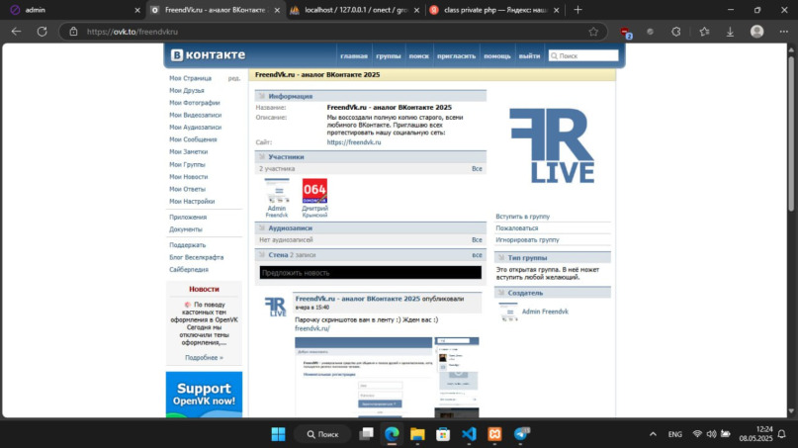Open the https://freendvk.ru site link
The height and width of the screenshot is (448, 798).
tap(354, 142)
